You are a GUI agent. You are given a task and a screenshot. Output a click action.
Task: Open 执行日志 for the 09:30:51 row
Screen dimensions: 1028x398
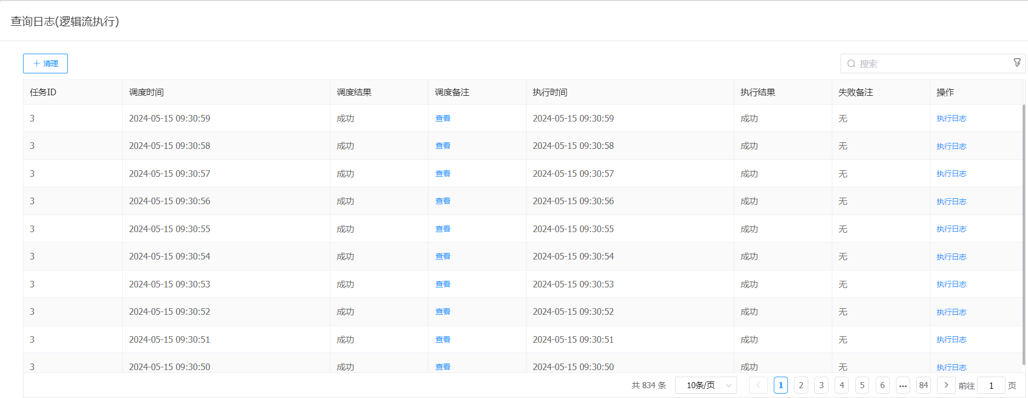[x=951, y=339]
